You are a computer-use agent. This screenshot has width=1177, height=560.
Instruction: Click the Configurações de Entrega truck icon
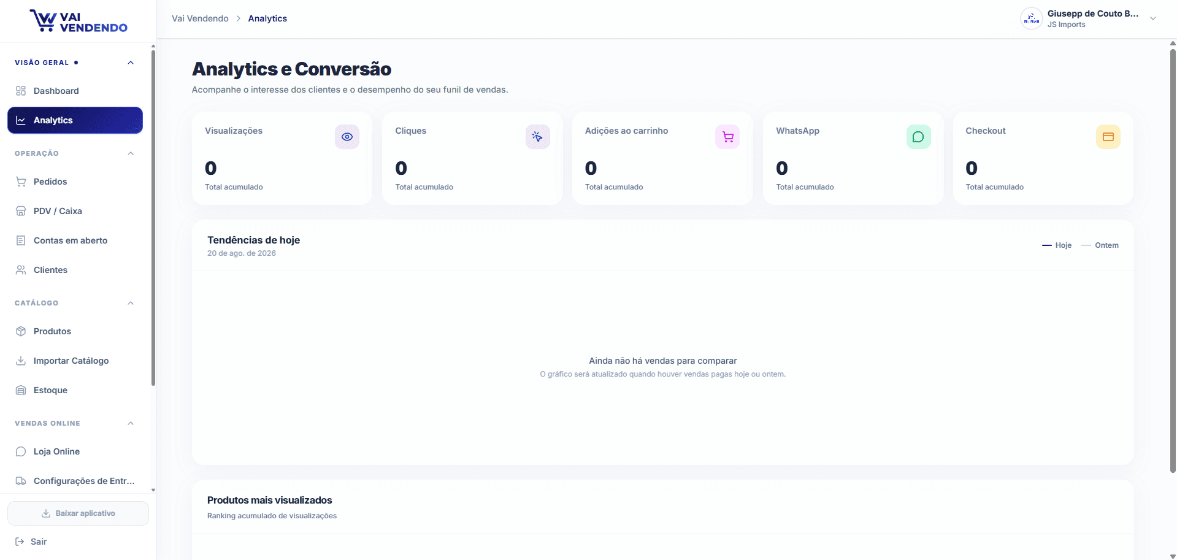(21, 481)
